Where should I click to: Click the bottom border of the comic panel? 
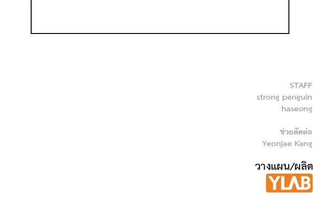tap(160, 33)
